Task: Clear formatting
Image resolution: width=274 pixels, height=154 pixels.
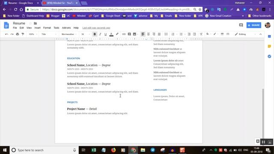Action: point(201,34)
